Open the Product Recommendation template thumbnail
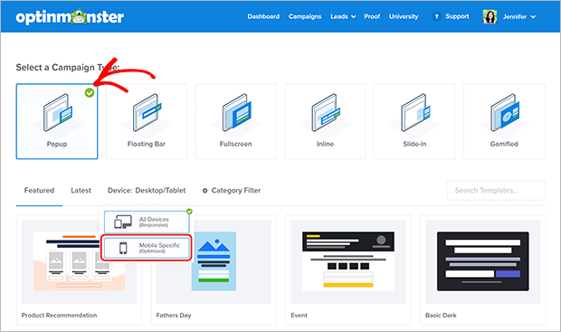The width and height of the screenshot is (561, 332). (x=79, y=261)
